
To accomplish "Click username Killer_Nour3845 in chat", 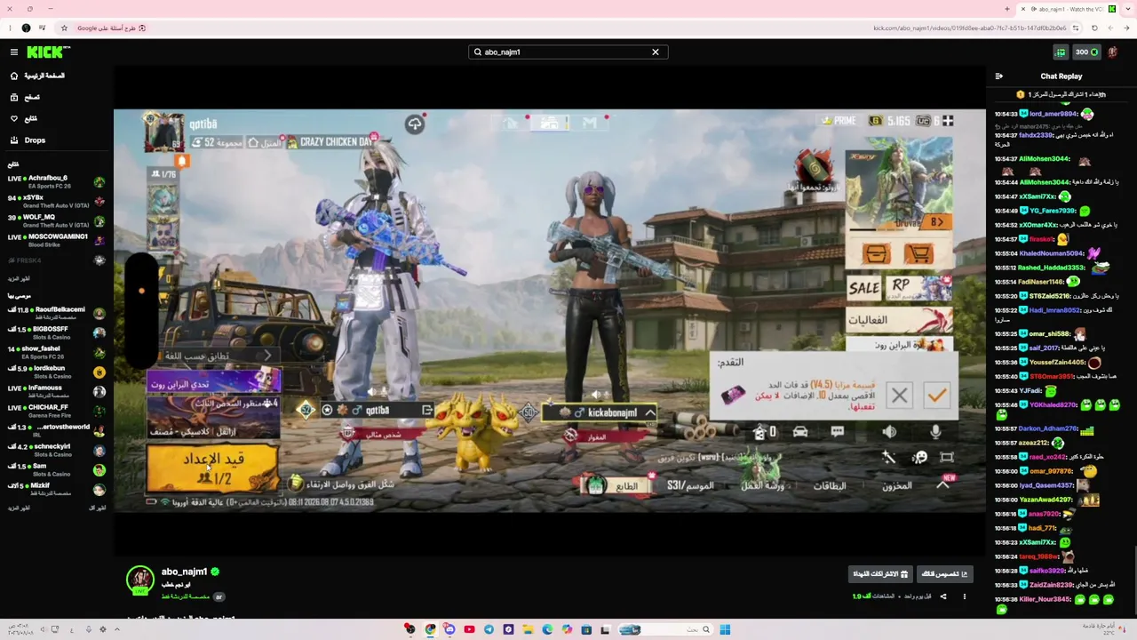I will tap(1045, 599).
